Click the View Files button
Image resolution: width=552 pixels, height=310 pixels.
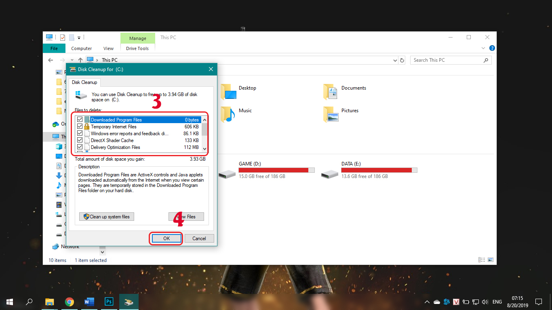click(x=186, y=217)
